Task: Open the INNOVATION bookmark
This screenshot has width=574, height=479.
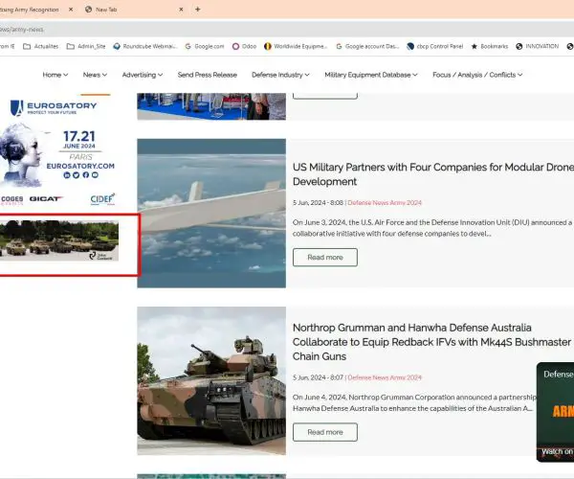Action: pos(538,45)
